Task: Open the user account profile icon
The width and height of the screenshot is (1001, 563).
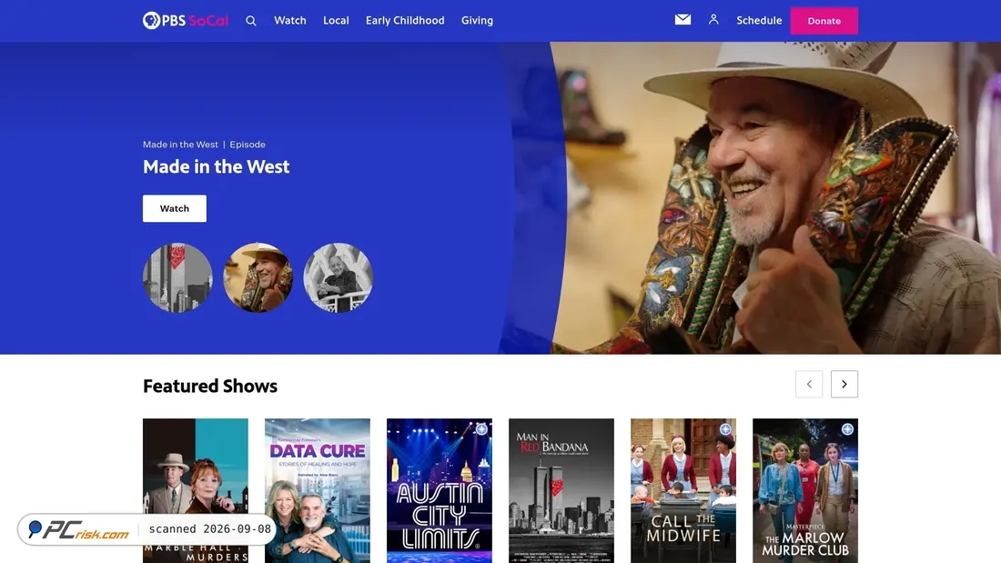Action: 713,20
